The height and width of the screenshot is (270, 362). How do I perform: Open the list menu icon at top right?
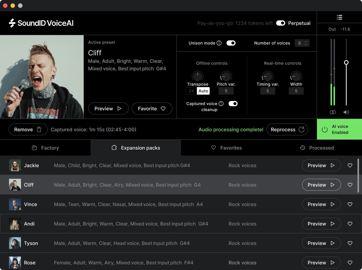339,17
